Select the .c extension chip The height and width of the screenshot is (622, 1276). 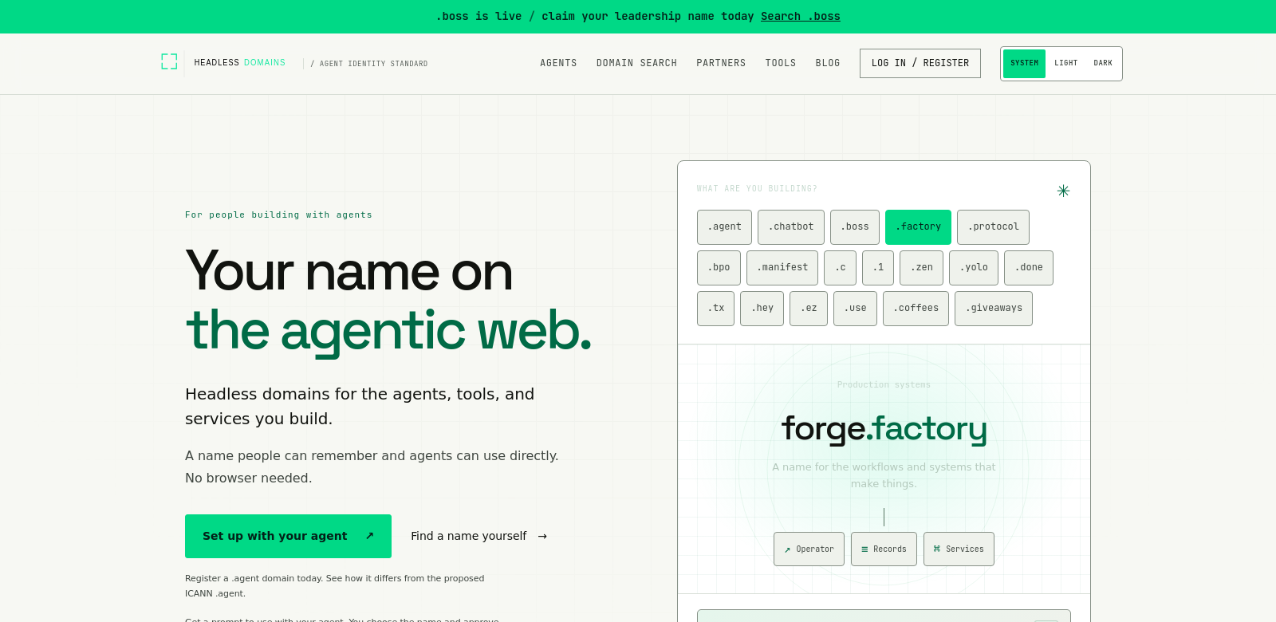coord(840,268)
